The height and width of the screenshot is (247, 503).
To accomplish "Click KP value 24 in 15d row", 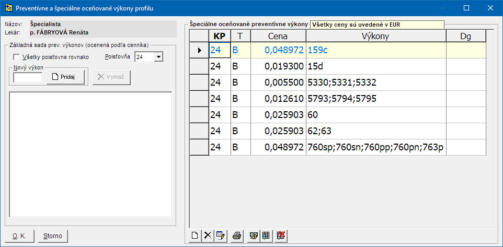I will 220,66.
